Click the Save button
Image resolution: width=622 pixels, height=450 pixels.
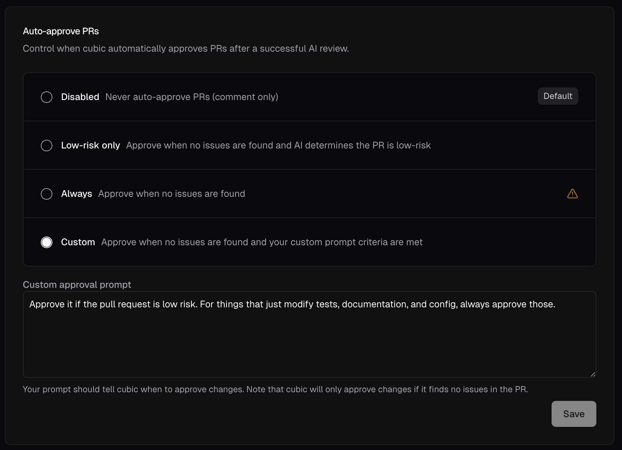573,414
